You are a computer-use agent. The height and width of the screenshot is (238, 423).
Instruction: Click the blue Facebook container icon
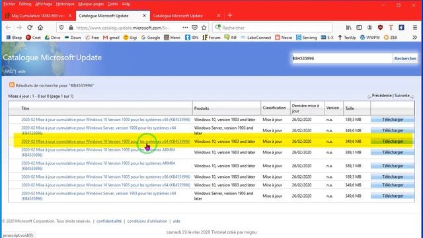(401, 28)
